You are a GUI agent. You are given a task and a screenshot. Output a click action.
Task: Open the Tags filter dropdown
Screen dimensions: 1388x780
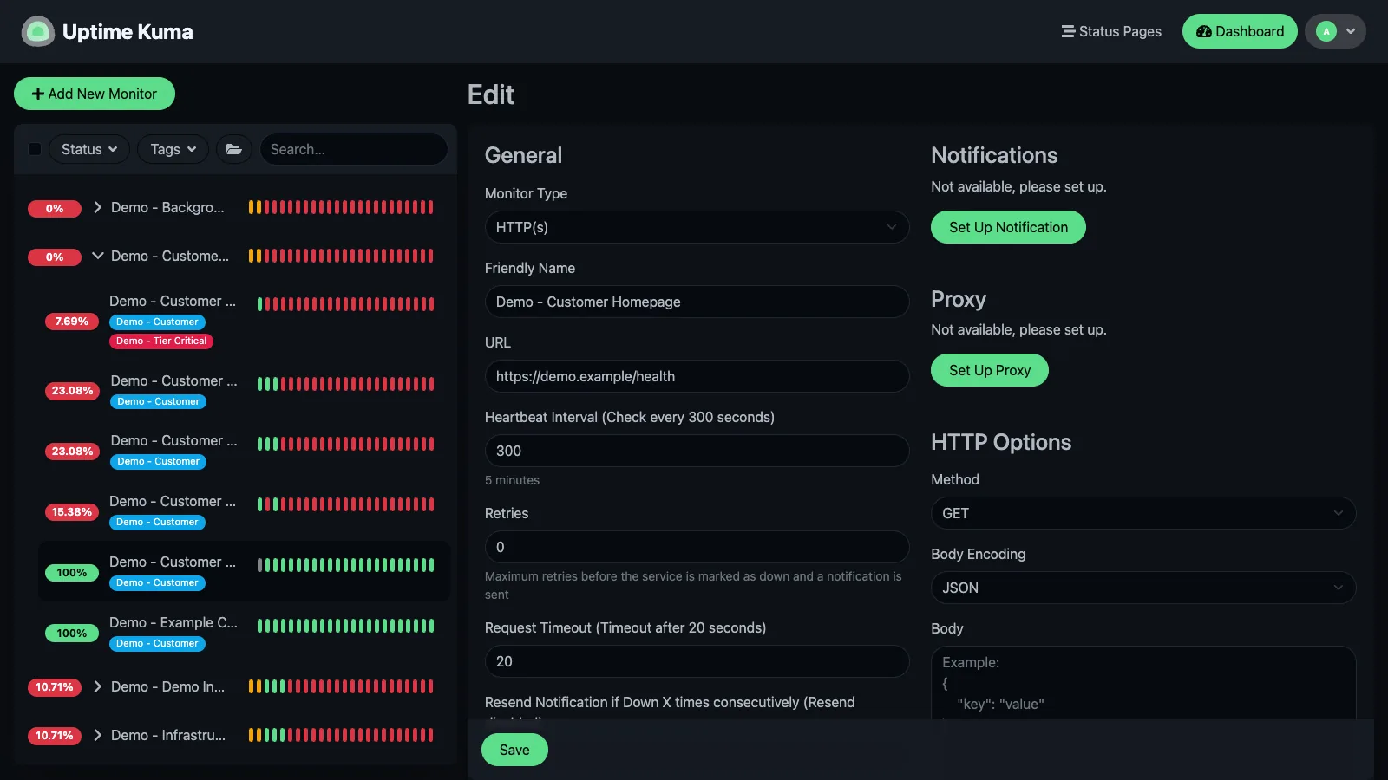(x=173, y=149)
